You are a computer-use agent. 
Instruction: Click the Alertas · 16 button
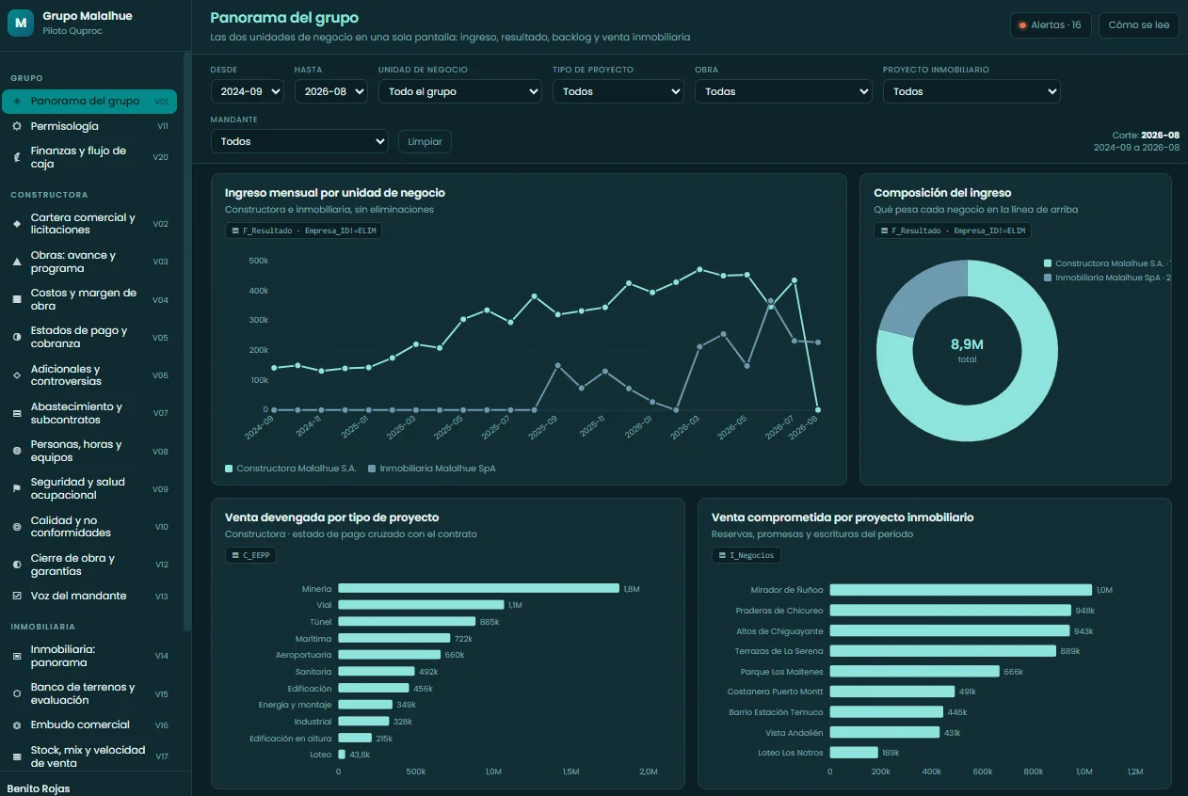click(x=1051, y=25)
